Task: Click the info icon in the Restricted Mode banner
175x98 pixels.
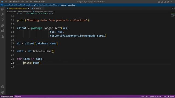Action: pos(2,5)
